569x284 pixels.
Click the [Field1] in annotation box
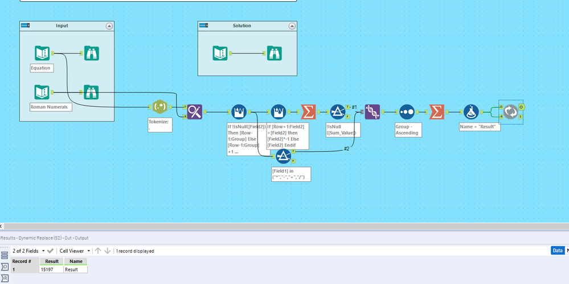(291, 174)
